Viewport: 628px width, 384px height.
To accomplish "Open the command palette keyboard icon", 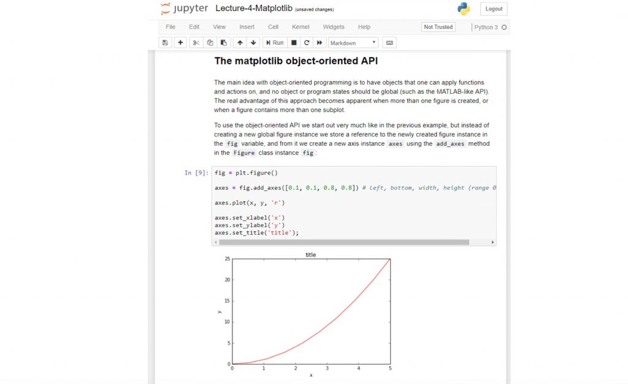I will coord(389,43).
